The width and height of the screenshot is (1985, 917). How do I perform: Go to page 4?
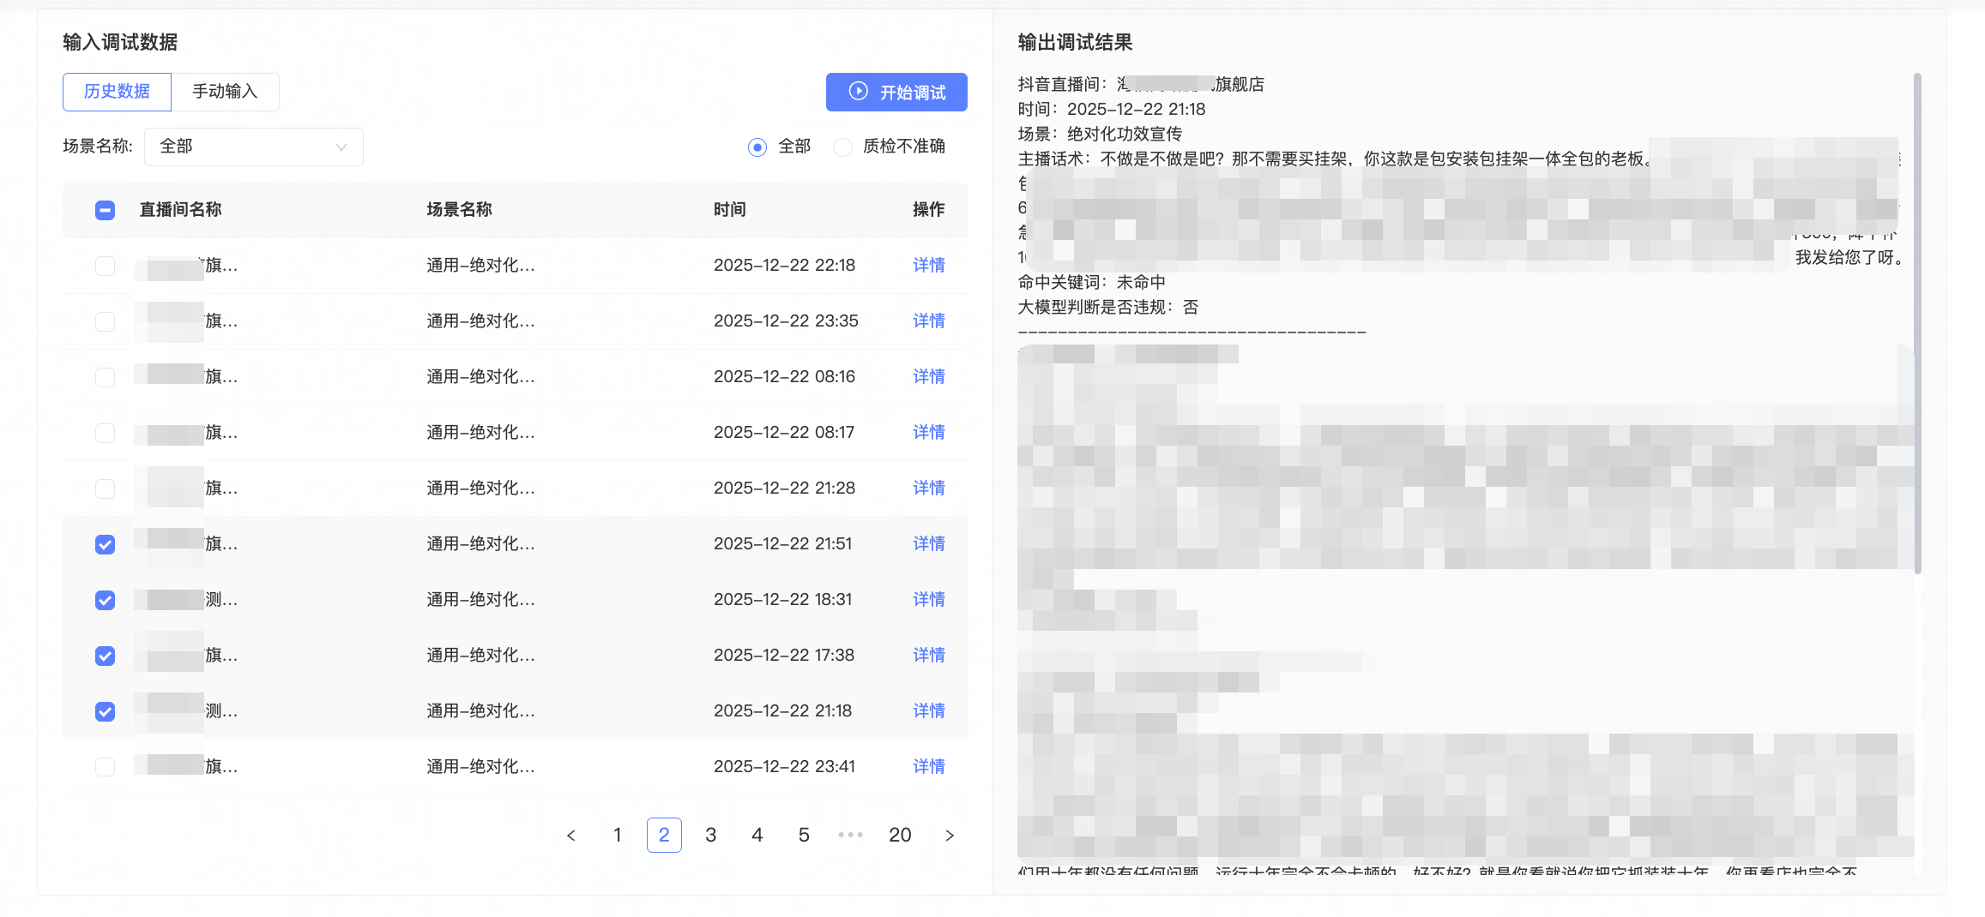pos(757,836)
